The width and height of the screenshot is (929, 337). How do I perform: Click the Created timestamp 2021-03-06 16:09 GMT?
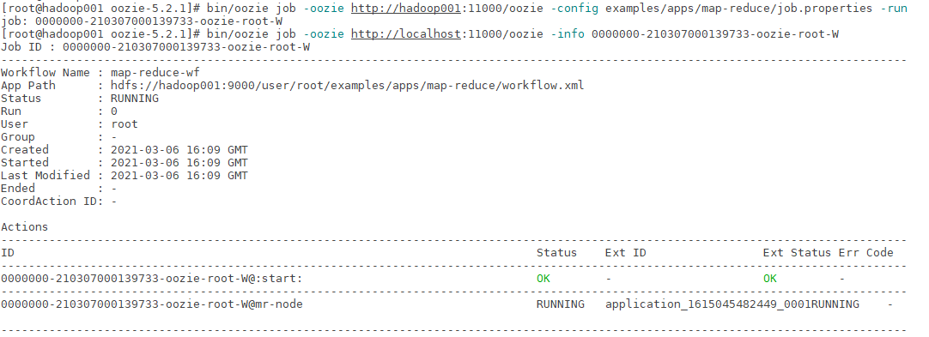179,149
